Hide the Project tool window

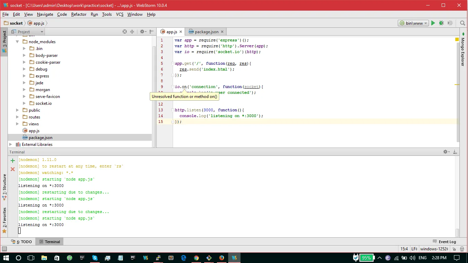(x=152, y=32)
